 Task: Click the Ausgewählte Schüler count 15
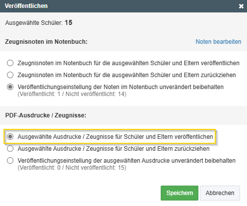68,22
